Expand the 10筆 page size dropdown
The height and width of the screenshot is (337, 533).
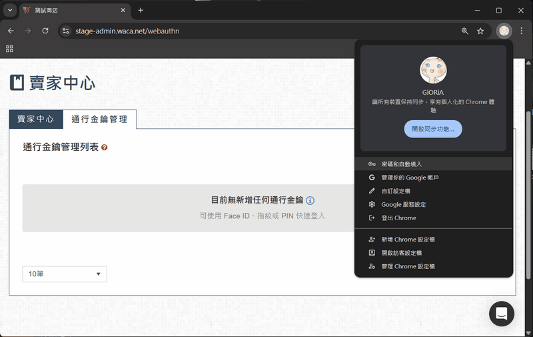[64, 274]
